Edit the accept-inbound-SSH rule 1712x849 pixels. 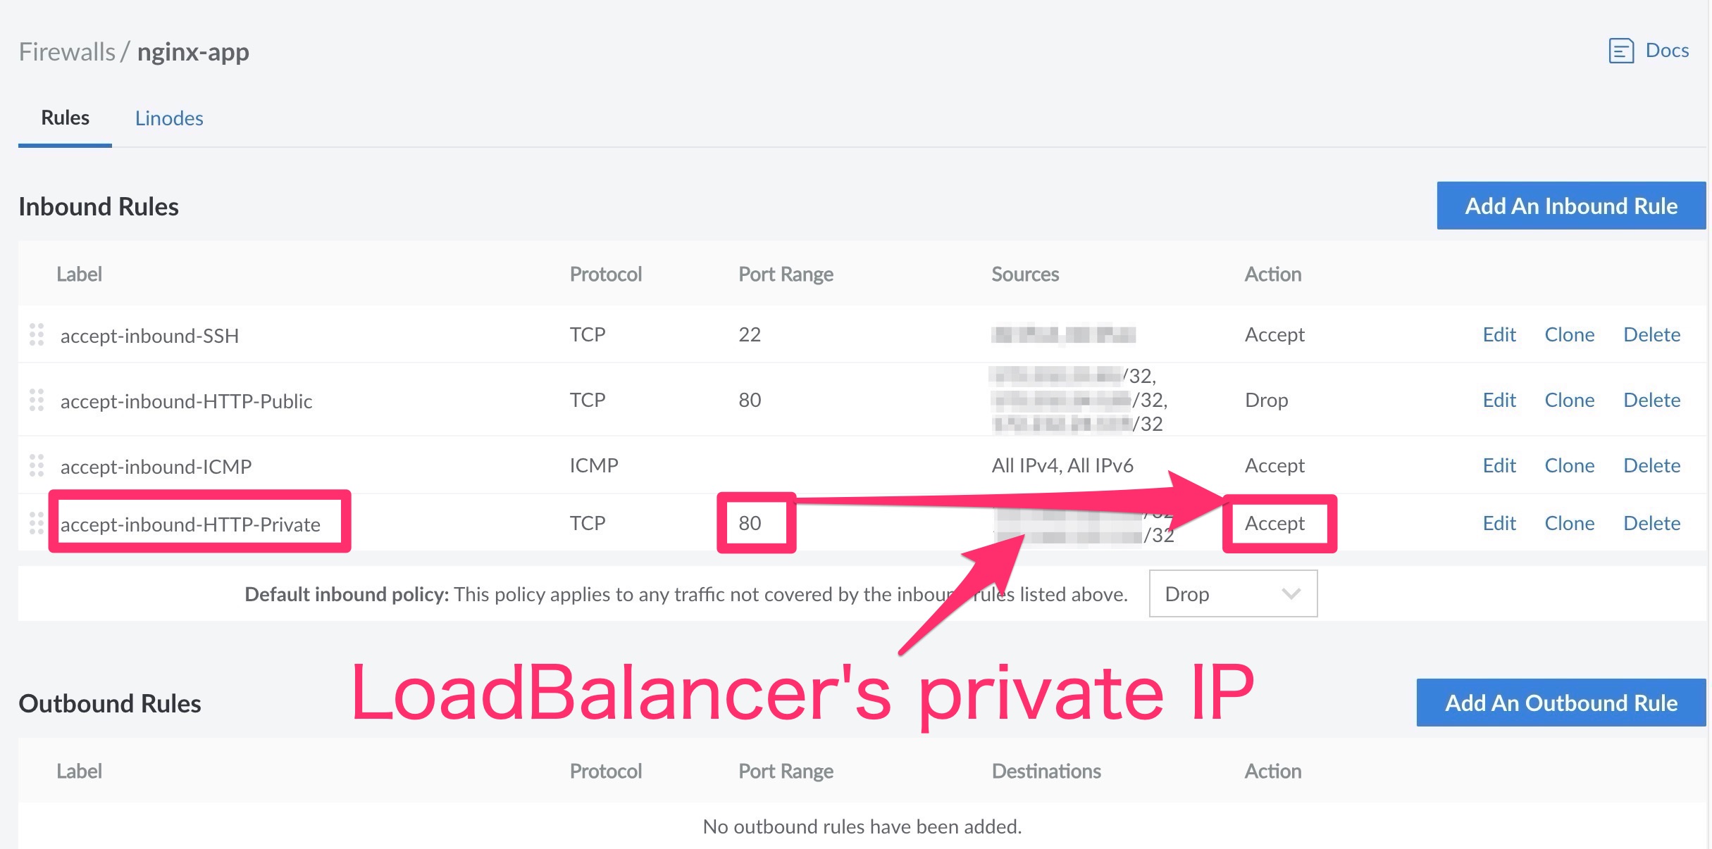click(x=1499, y=335)
